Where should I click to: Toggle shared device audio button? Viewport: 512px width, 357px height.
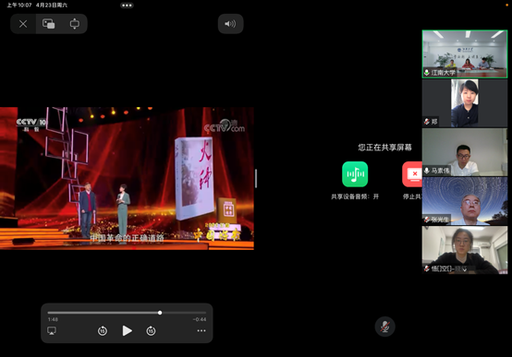[x=355, y=174]
